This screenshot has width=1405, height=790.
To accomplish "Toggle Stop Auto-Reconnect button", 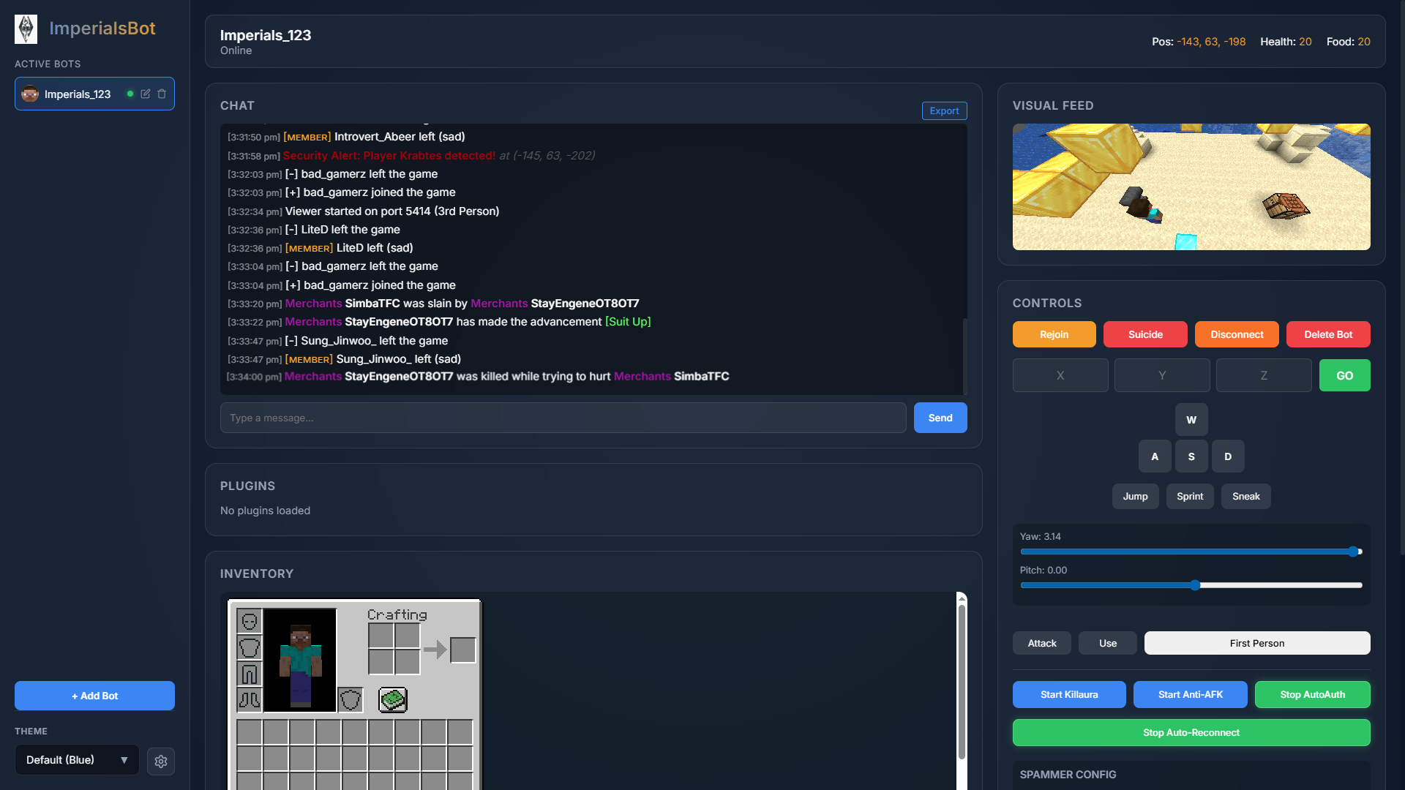I will click(1191, 732).
